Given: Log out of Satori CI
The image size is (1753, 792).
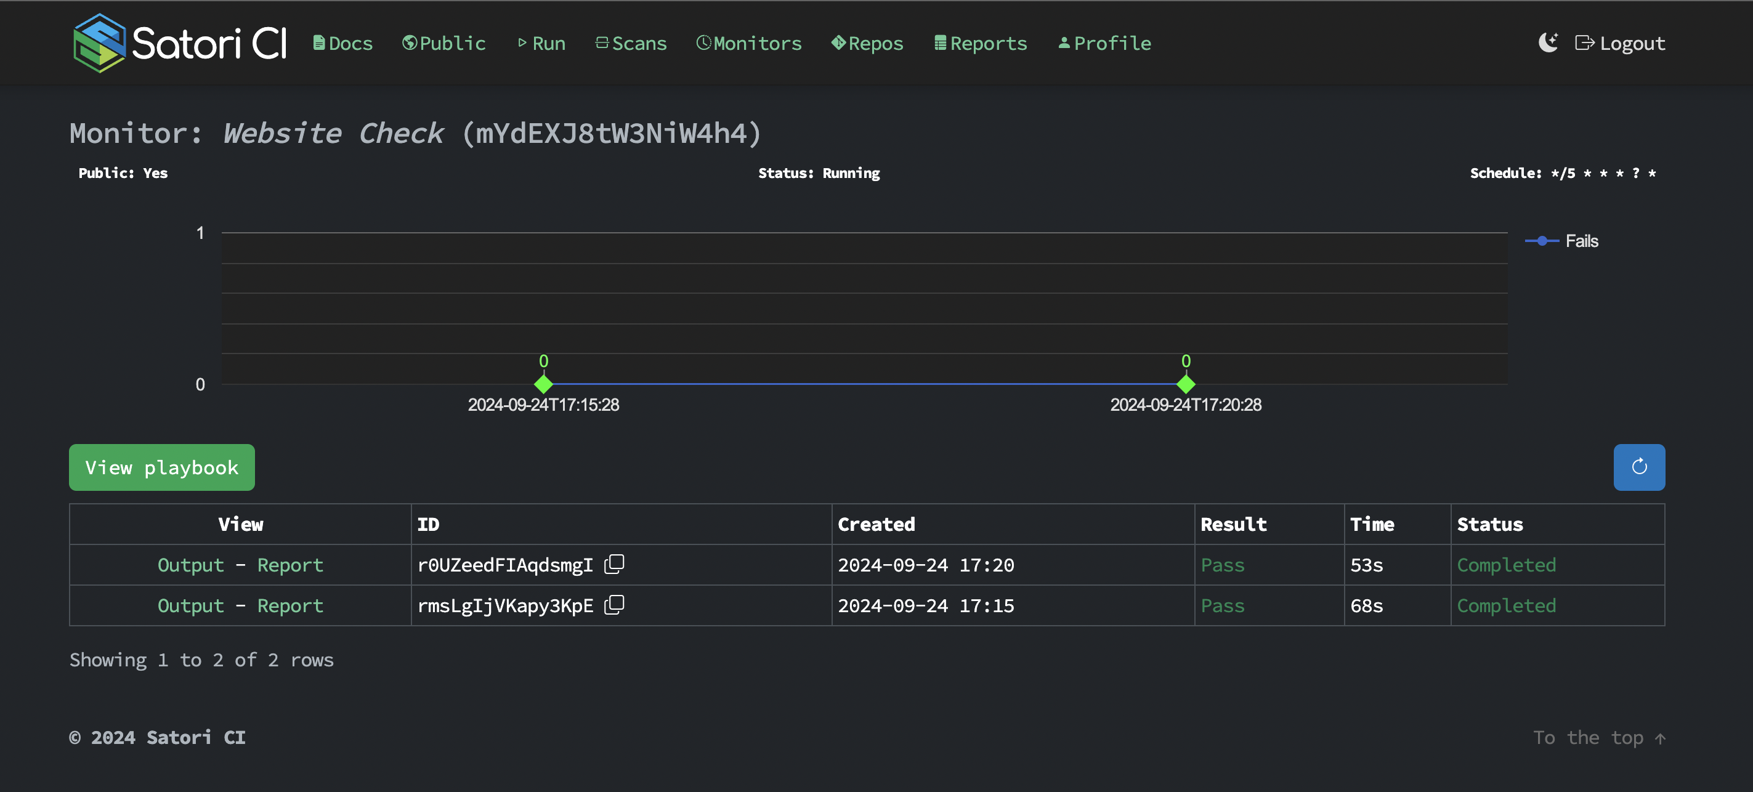Looking at the screenshot, I should (1619, 44).
